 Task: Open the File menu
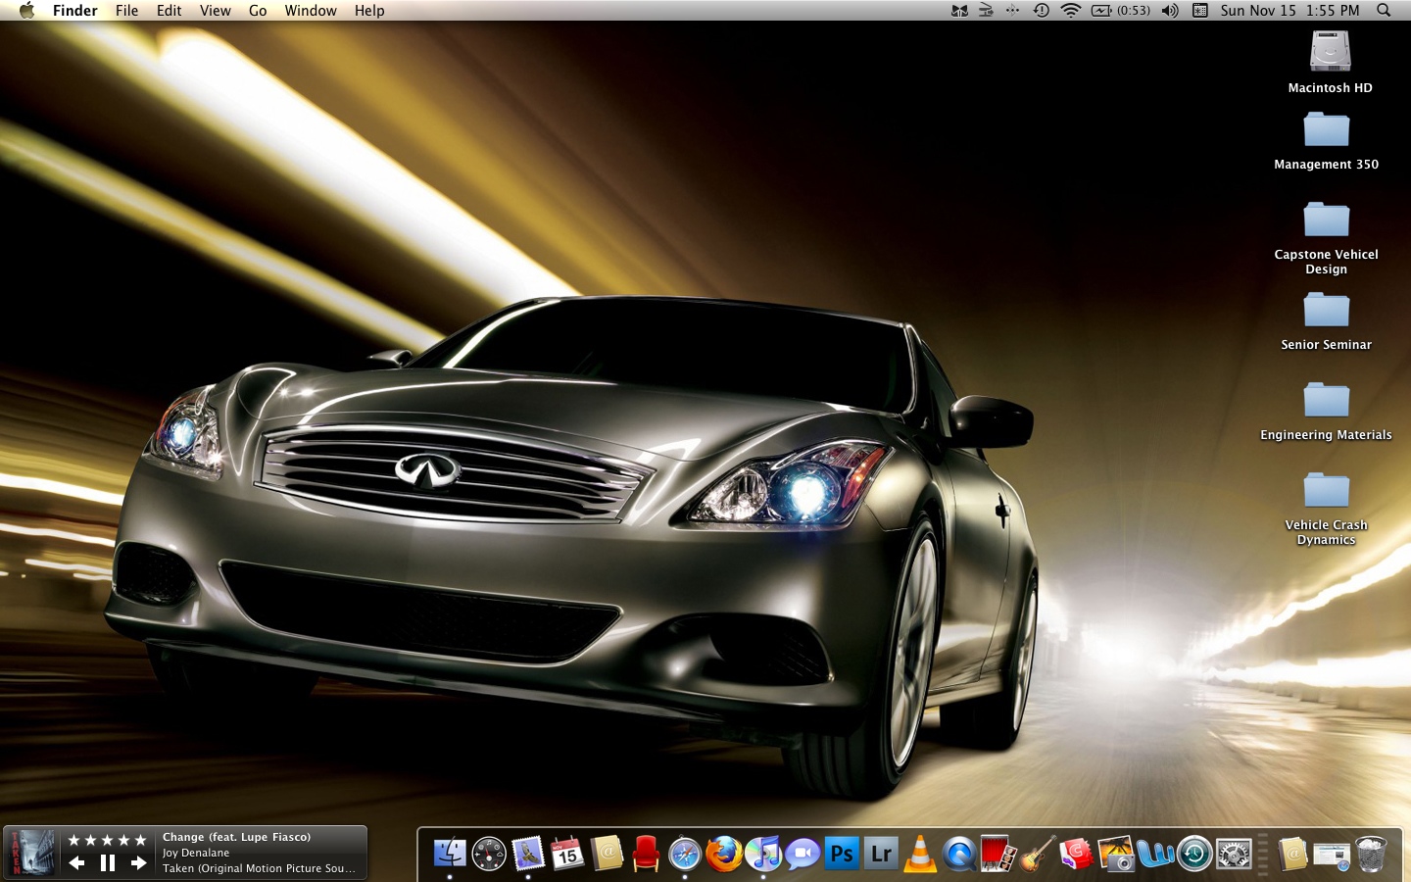126,10
